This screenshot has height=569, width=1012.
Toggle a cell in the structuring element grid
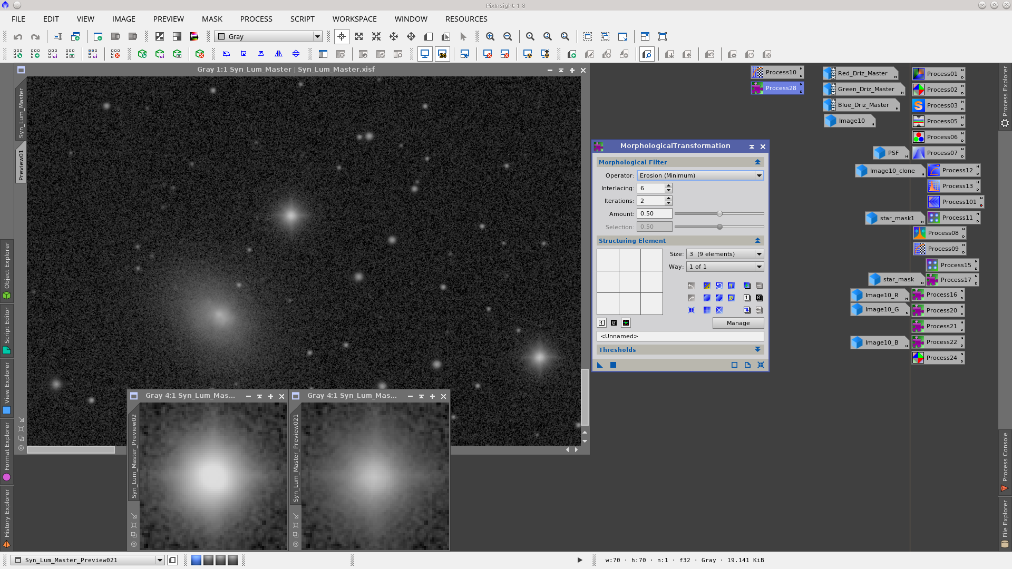point(629,282)
